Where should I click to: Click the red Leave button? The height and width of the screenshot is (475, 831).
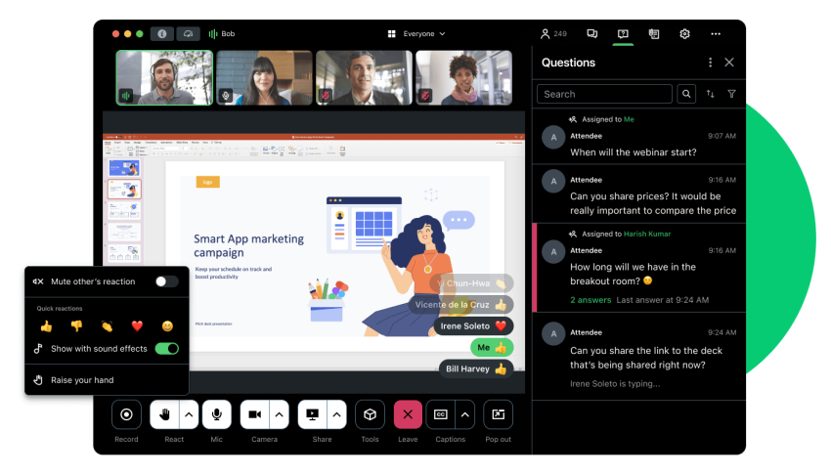point(408,414)
